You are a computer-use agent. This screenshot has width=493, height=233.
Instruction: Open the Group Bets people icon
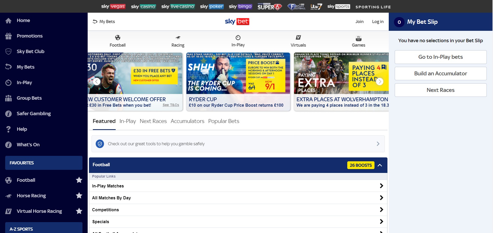(x=8, y=98)
